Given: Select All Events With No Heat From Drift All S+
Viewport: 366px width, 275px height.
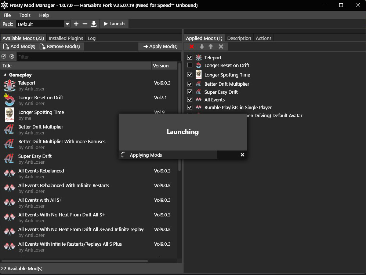Looking at the screenshot, I should click(89, 218).
